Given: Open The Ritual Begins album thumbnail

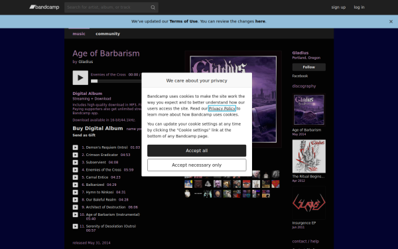Looking at the screenshot, I should click(x=309, y=156).
